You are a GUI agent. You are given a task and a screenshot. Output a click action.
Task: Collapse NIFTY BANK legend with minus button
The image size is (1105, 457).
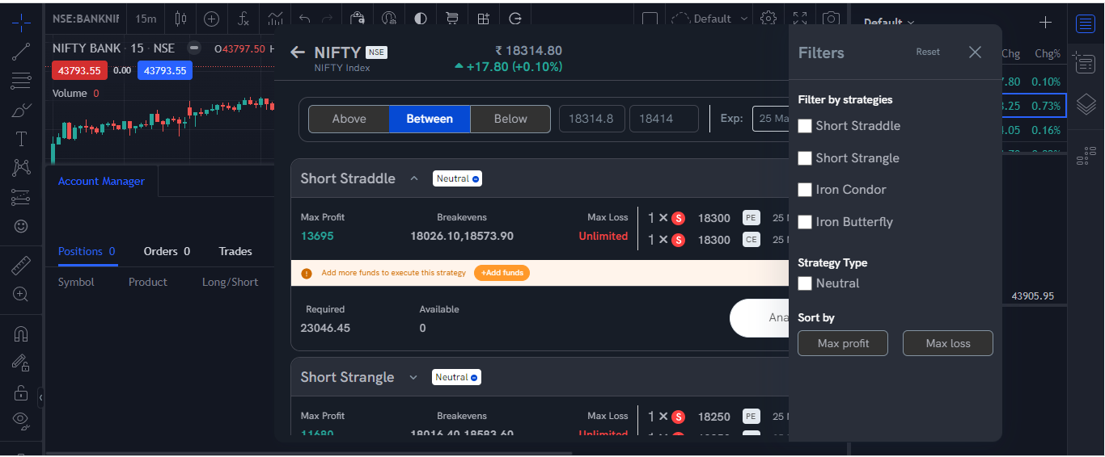tap(193, 48)
